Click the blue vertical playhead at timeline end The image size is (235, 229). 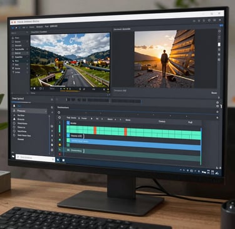pos(201,146)
